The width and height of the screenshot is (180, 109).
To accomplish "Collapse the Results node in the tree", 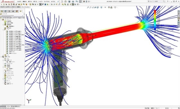I will [1, 57].
